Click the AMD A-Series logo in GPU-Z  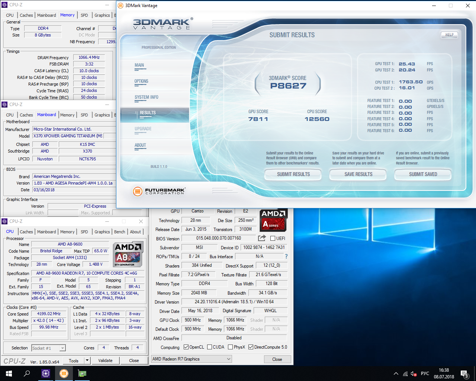click(x=273, y=220)
